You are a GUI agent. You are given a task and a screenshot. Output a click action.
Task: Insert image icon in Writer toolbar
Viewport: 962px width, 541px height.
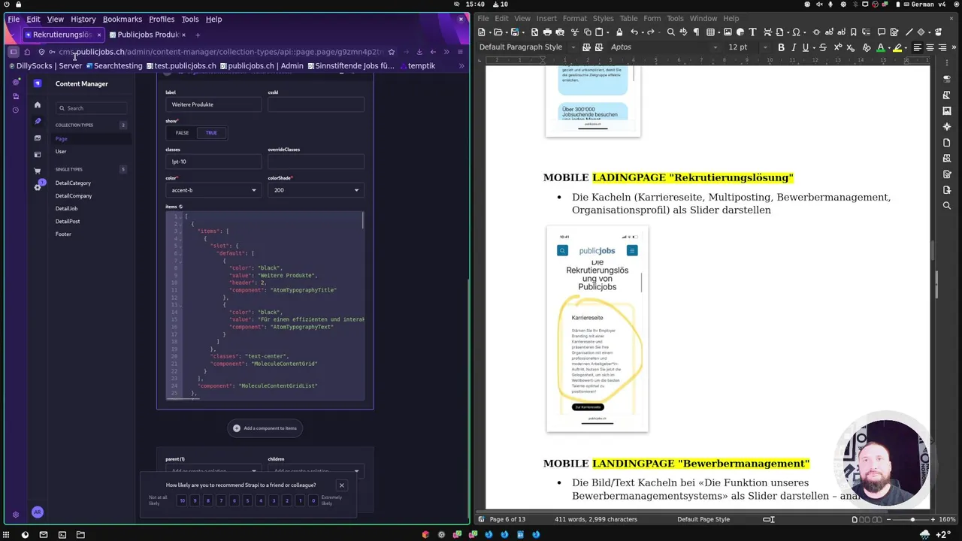click(x=728, y=32)
